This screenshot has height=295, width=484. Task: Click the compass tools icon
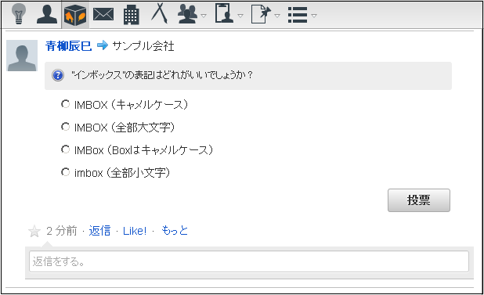(159, 13)
